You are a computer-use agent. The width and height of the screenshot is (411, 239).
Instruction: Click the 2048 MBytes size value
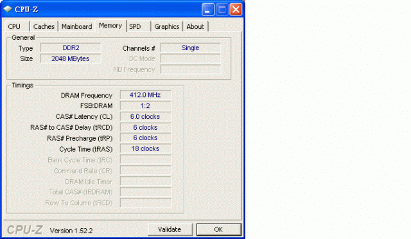[71, 58]
